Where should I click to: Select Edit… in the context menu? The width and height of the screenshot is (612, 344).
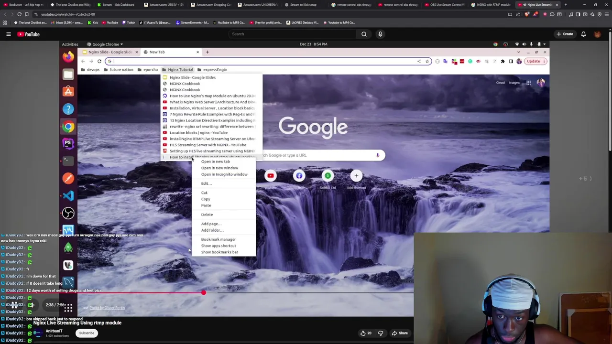[x=224, y=183]
